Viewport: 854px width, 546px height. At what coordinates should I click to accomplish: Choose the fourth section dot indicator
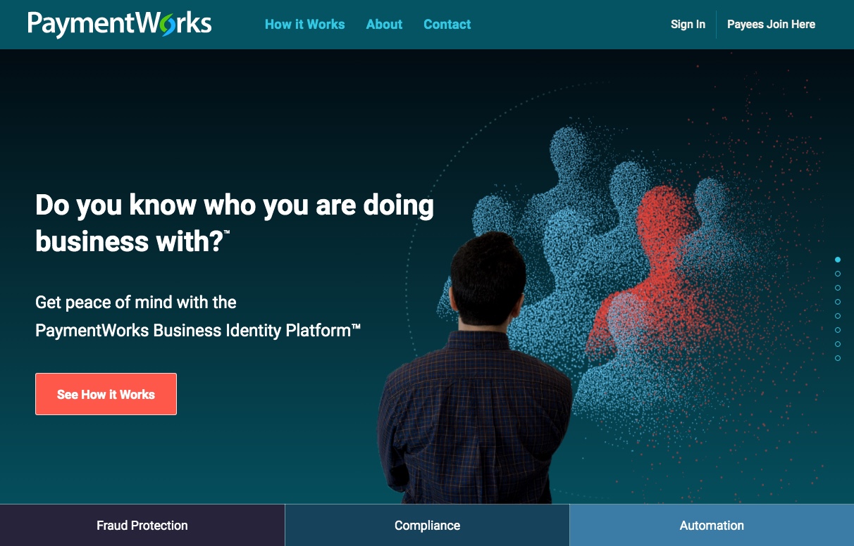pos(838,302)
